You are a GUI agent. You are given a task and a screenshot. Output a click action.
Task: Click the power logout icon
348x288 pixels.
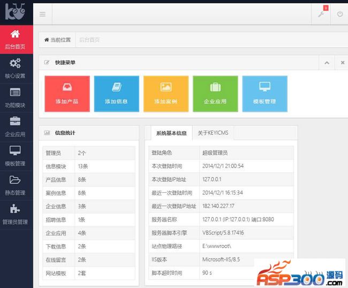(x=340, y=14)
